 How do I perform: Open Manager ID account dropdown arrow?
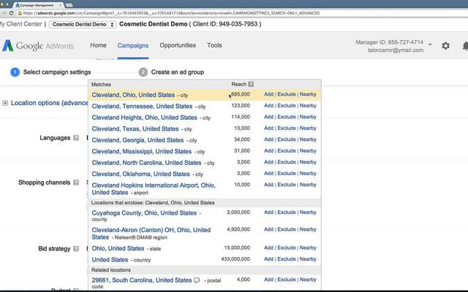pyautogui.click(x=430, y=45)
